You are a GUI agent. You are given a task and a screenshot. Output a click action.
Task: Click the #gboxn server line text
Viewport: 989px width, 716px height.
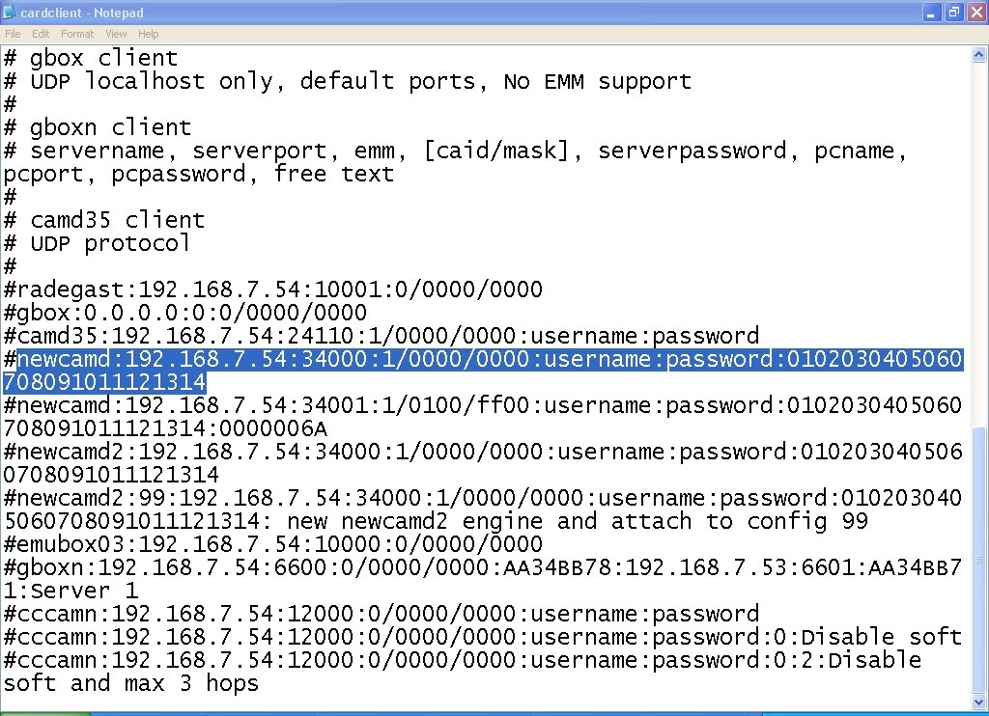[483, 579]
